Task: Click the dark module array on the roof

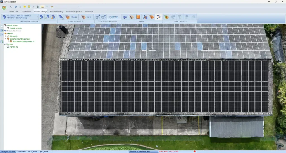Action: tap(165, 87)
